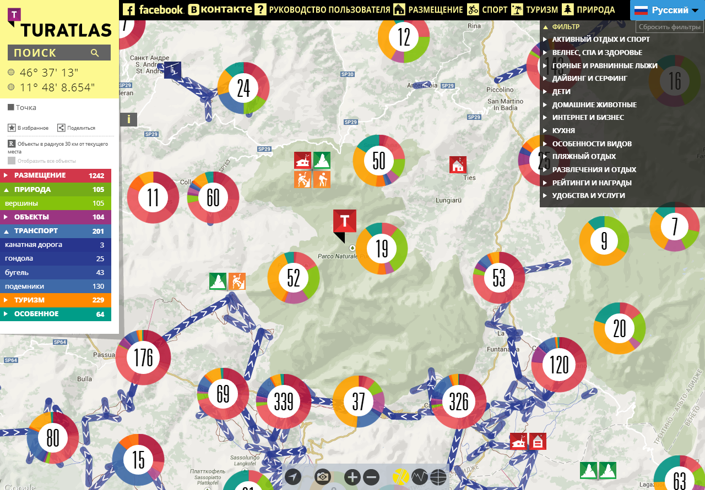Open the 176 map cluster
This screenshot has width=705, height=490.
[143, 358]
